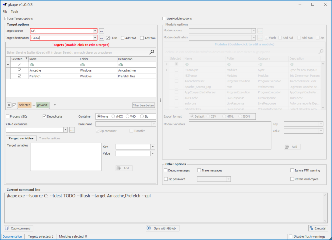Enable Retain local copies checkbox

[292, 179]
